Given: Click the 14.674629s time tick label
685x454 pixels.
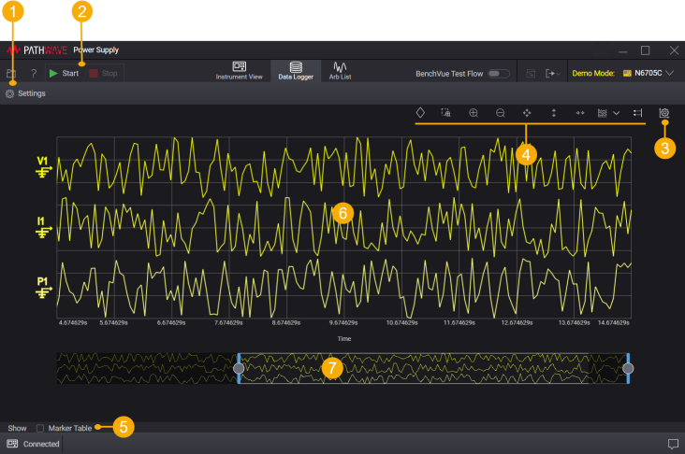Looking at the screenshot, I should coord(613,322).
